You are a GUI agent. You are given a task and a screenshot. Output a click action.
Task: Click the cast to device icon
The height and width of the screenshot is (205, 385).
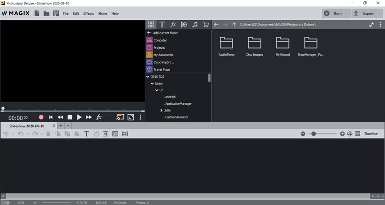point(120,117)
